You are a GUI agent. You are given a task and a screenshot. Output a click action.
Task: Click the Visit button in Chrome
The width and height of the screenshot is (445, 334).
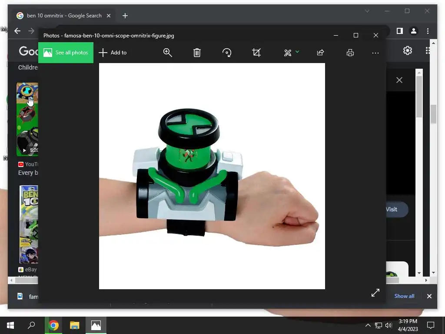(397, 209)
